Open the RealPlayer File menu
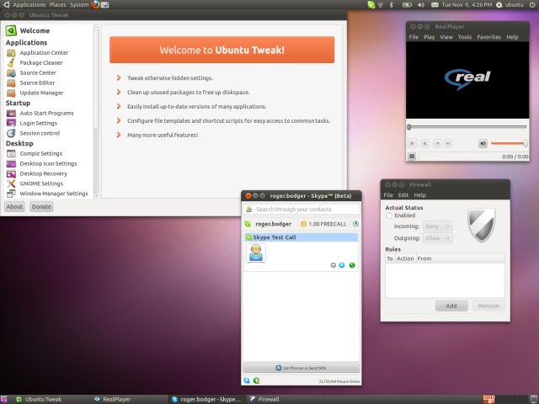The image size is (539, 404). (414, 37)
